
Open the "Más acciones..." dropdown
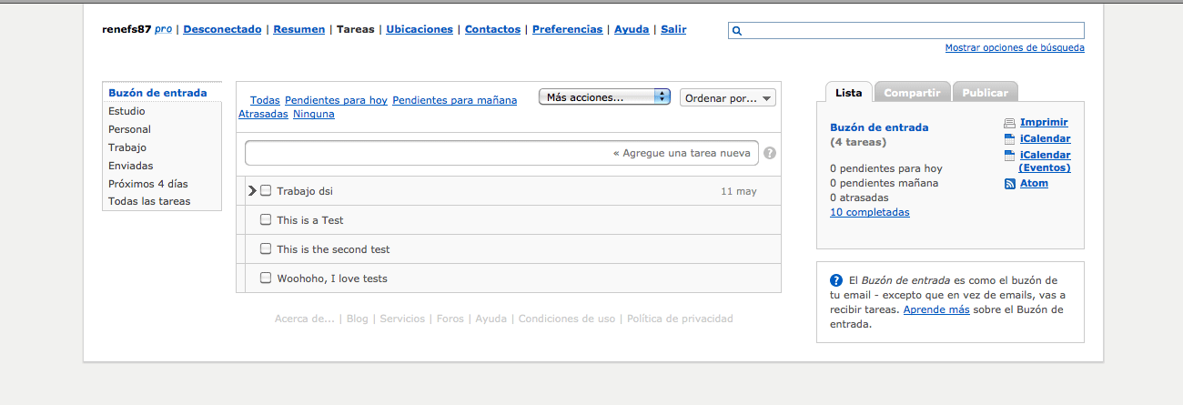coord(604,97)
